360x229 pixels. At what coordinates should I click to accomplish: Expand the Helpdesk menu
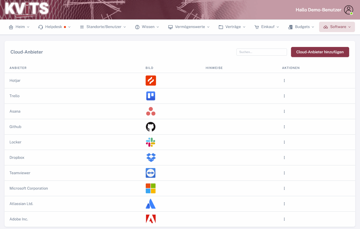[x=54, y=27]
